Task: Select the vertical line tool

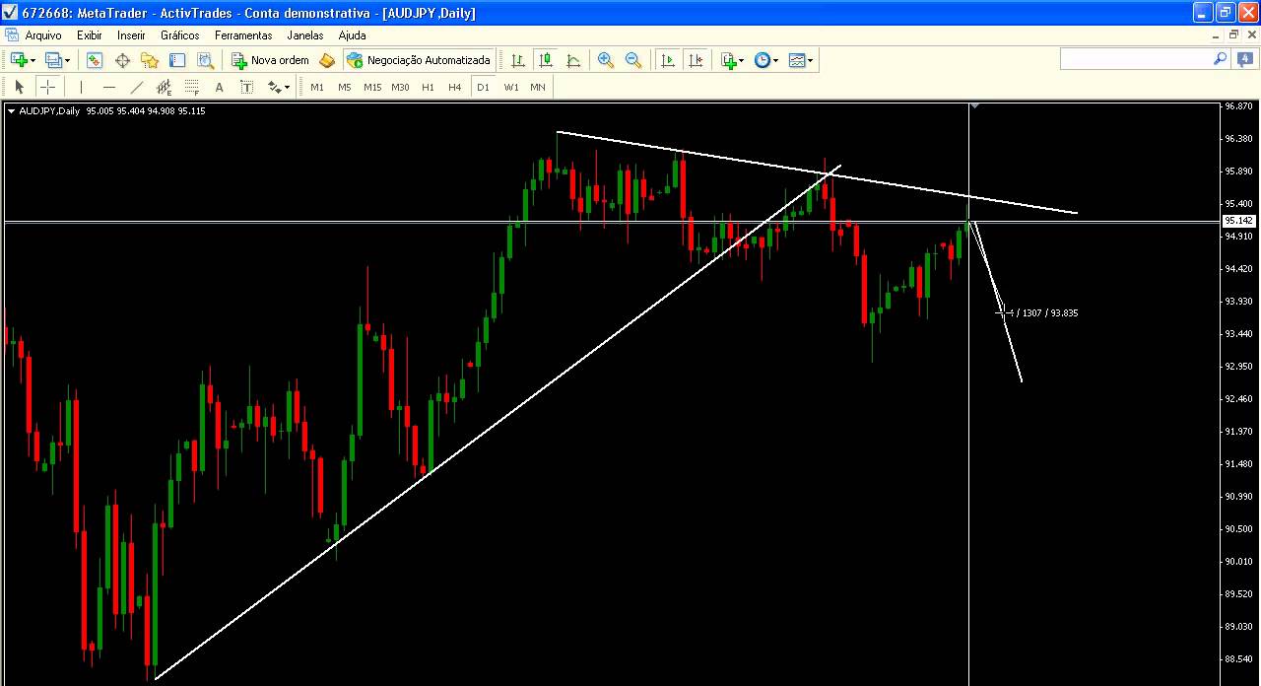Action: pyautogui.click(x=81, y=87)
